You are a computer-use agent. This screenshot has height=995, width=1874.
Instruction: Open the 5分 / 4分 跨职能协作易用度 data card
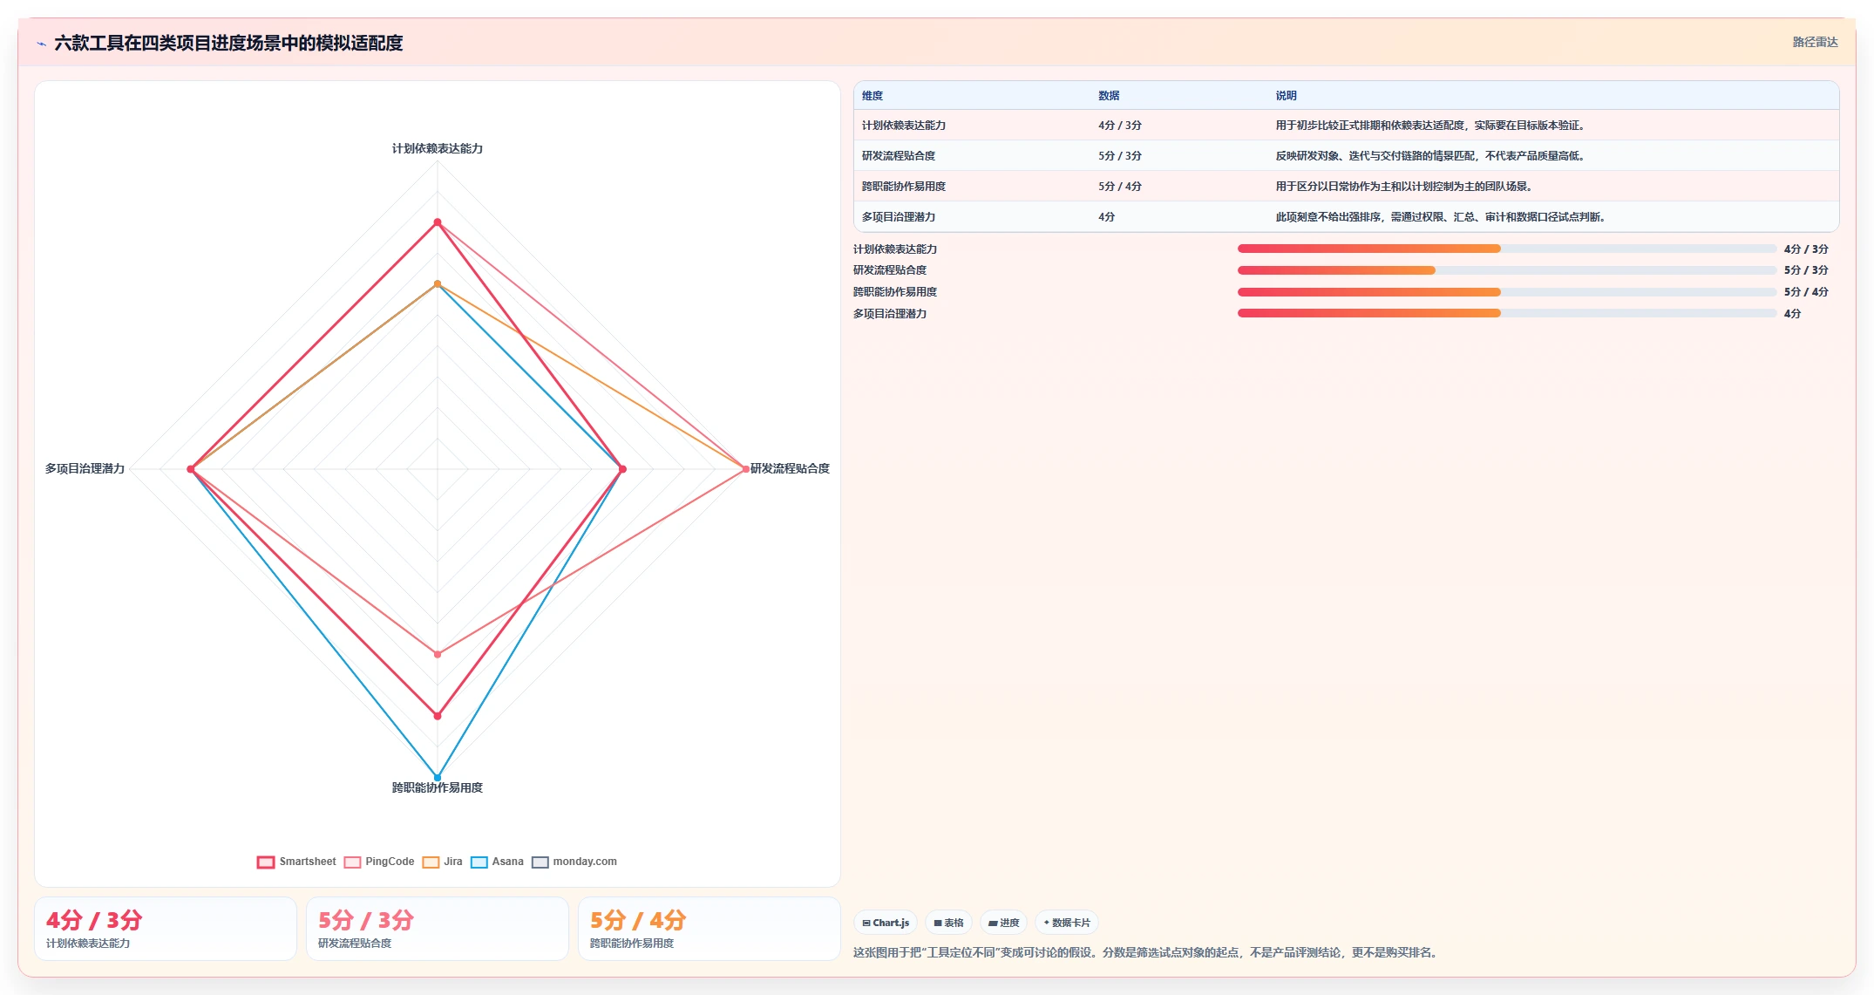pyautogui.click(x=710, y=929)
